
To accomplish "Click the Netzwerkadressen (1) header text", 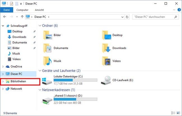I will coord(59,90).
